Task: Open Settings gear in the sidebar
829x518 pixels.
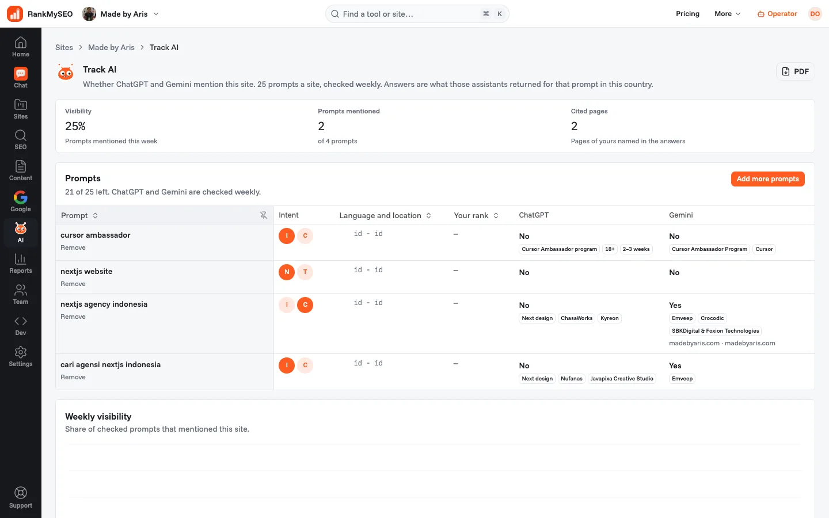Action: point(21,356)
